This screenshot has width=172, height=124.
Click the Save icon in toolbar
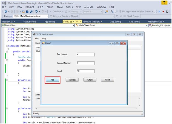point(27,12)
